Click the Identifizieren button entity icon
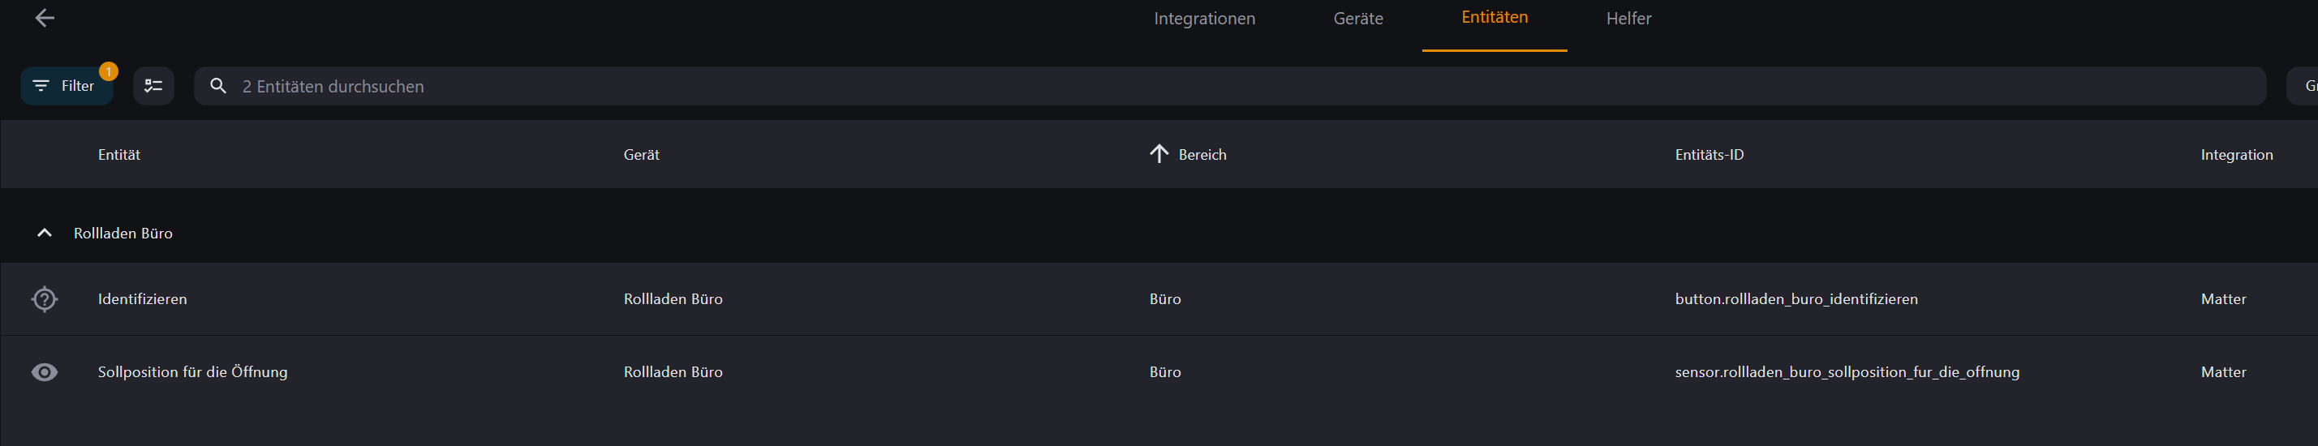This screenshot has height=446, width=2318. click(44, 298)
